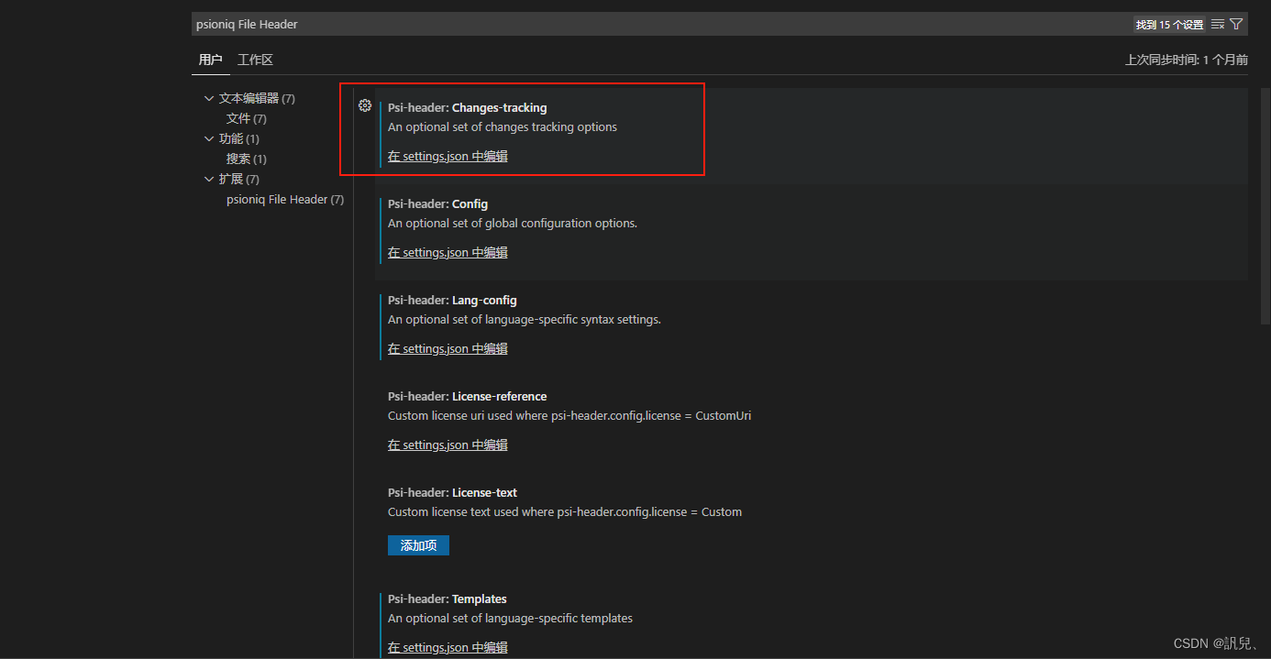Viewport: 1271px width, 659px height.
Task: Collapse the 扩展 tree group
Action: [x=209, y=179]
